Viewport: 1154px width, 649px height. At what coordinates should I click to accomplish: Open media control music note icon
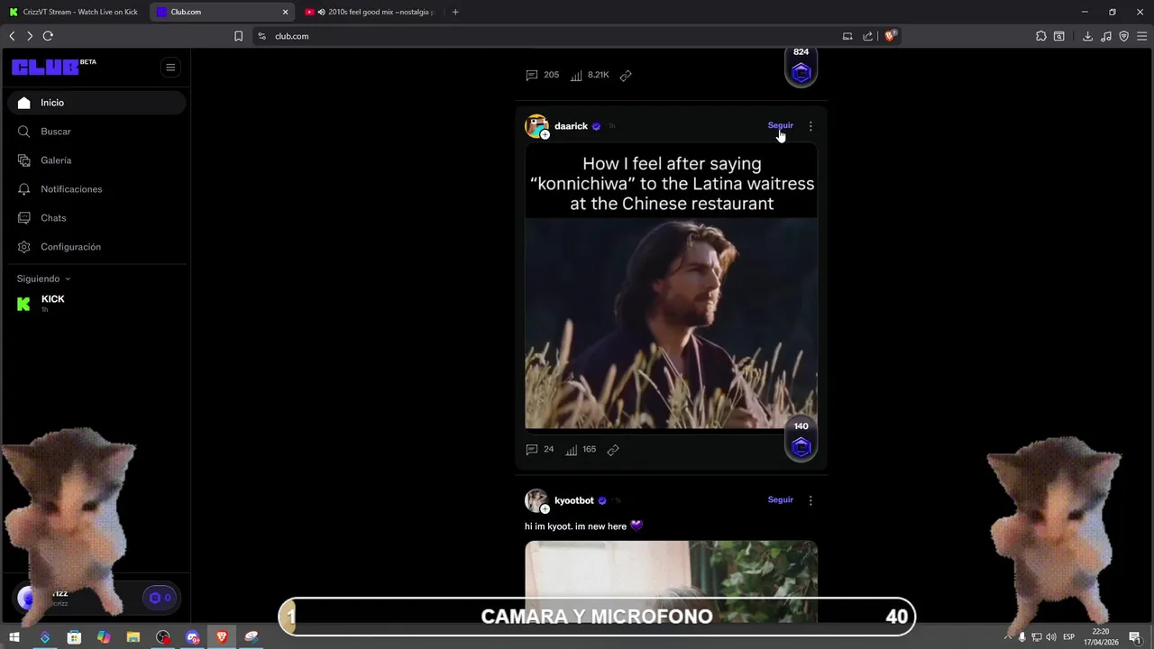coord(1106,36)
